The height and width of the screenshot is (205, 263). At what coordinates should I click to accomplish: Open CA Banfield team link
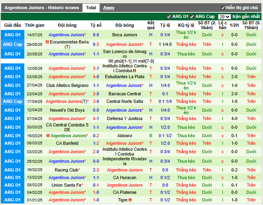point(67,143)
